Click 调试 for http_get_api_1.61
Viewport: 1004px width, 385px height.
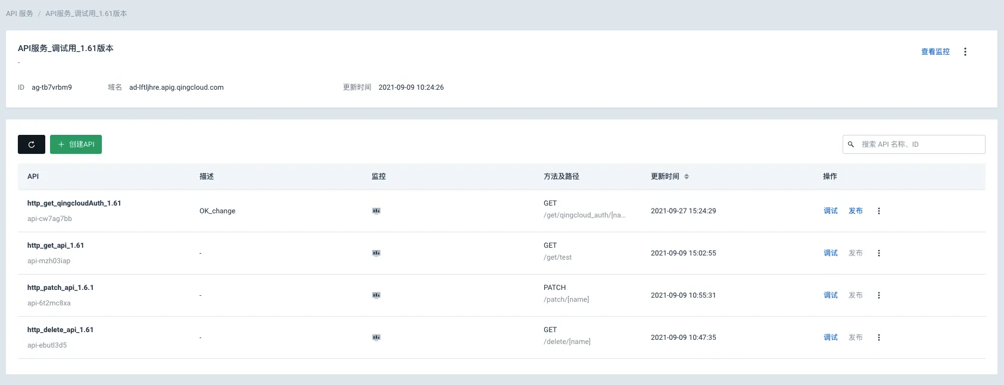(x=831, y=253)
